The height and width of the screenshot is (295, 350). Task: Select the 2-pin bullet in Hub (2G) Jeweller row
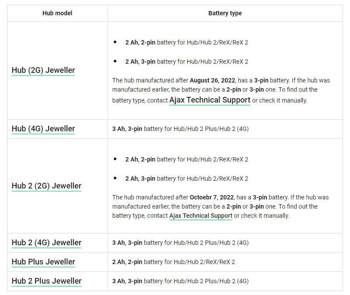tap(186, 42)
